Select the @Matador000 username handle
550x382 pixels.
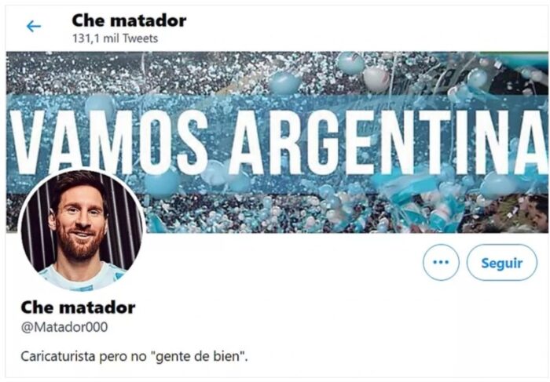tap(64, 327)
